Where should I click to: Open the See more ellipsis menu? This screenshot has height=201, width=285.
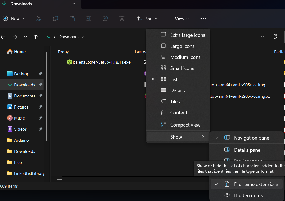pos(203,19)
